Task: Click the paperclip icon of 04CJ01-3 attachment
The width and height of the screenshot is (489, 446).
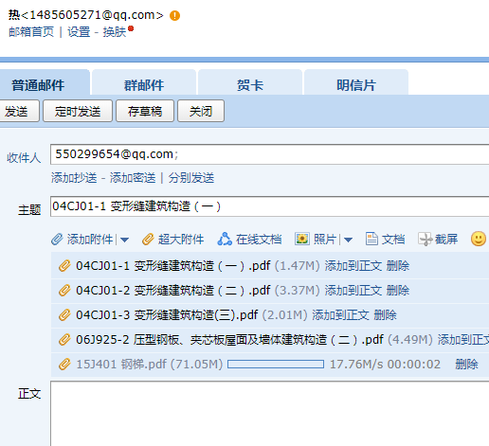Action: 64,315
